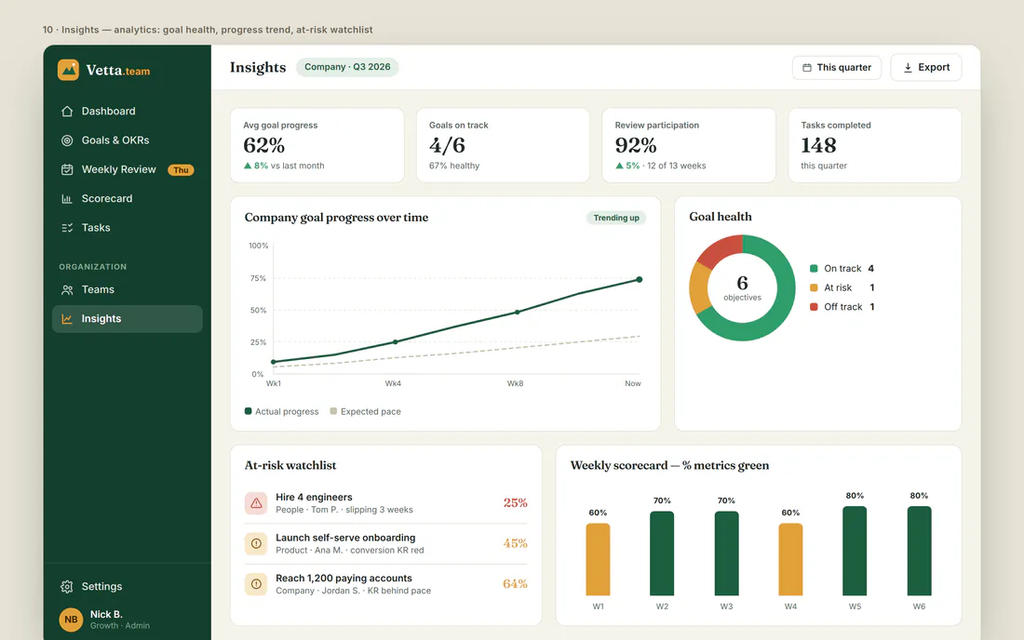The height and width of the screenshot is (640, 1024).
Task: Click the green up arrow beside 5%
Action: (619, 166)
